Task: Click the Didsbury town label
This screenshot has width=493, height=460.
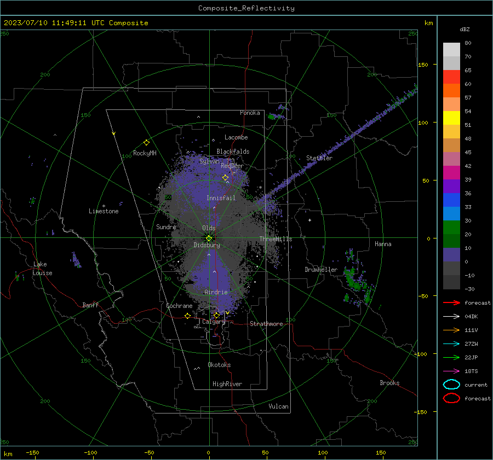Action: (207, 245)
